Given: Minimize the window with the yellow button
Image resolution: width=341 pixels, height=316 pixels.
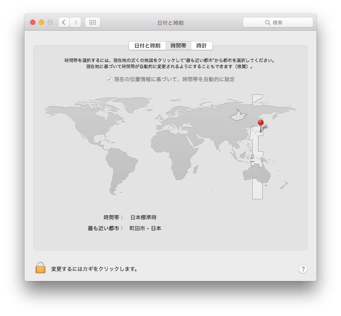Looking at the screenshot, I should 42,22.
